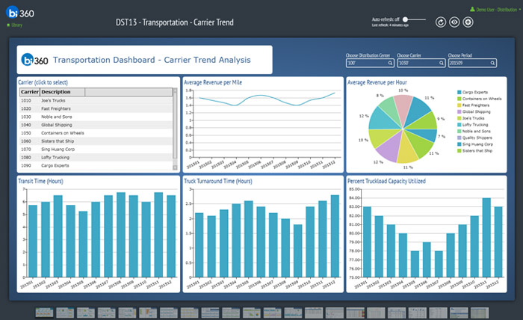Click Fast Freighters legend swatch

459,105
